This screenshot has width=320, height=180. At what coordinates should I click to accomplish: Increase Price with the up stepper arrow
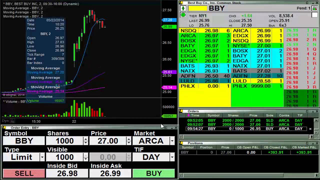(129, 139)
